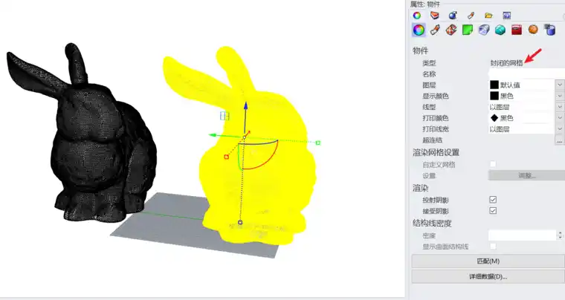Click the 超连结 ellipsis button

point(560,140)
